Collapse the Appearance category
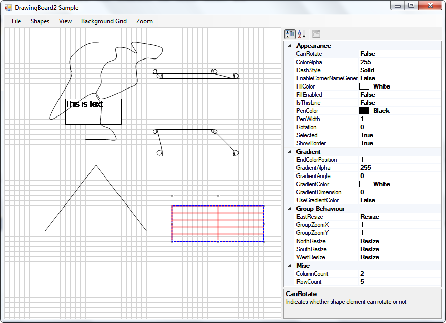The width and height of the screenshot is (446, 323). pyautogui.click(x=289, y=46)
